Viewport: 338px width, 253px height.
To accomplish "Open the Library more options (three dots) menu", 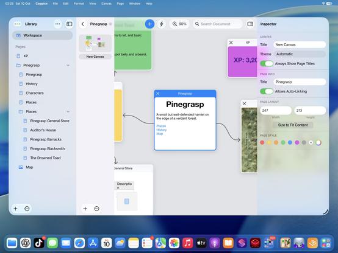I will coord(57,24).
